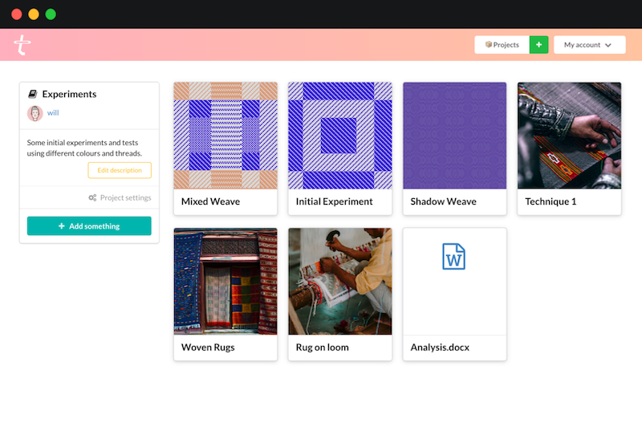Screen dimensions: 642x439
Task: Open the Mixed Weave pattern thumbnail
Action: [x=226, y=136]
